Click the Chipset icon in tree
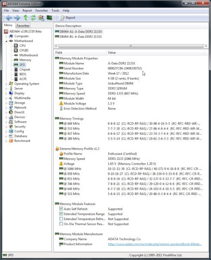Viewport: 211px width, 260px height. (16, 69)
